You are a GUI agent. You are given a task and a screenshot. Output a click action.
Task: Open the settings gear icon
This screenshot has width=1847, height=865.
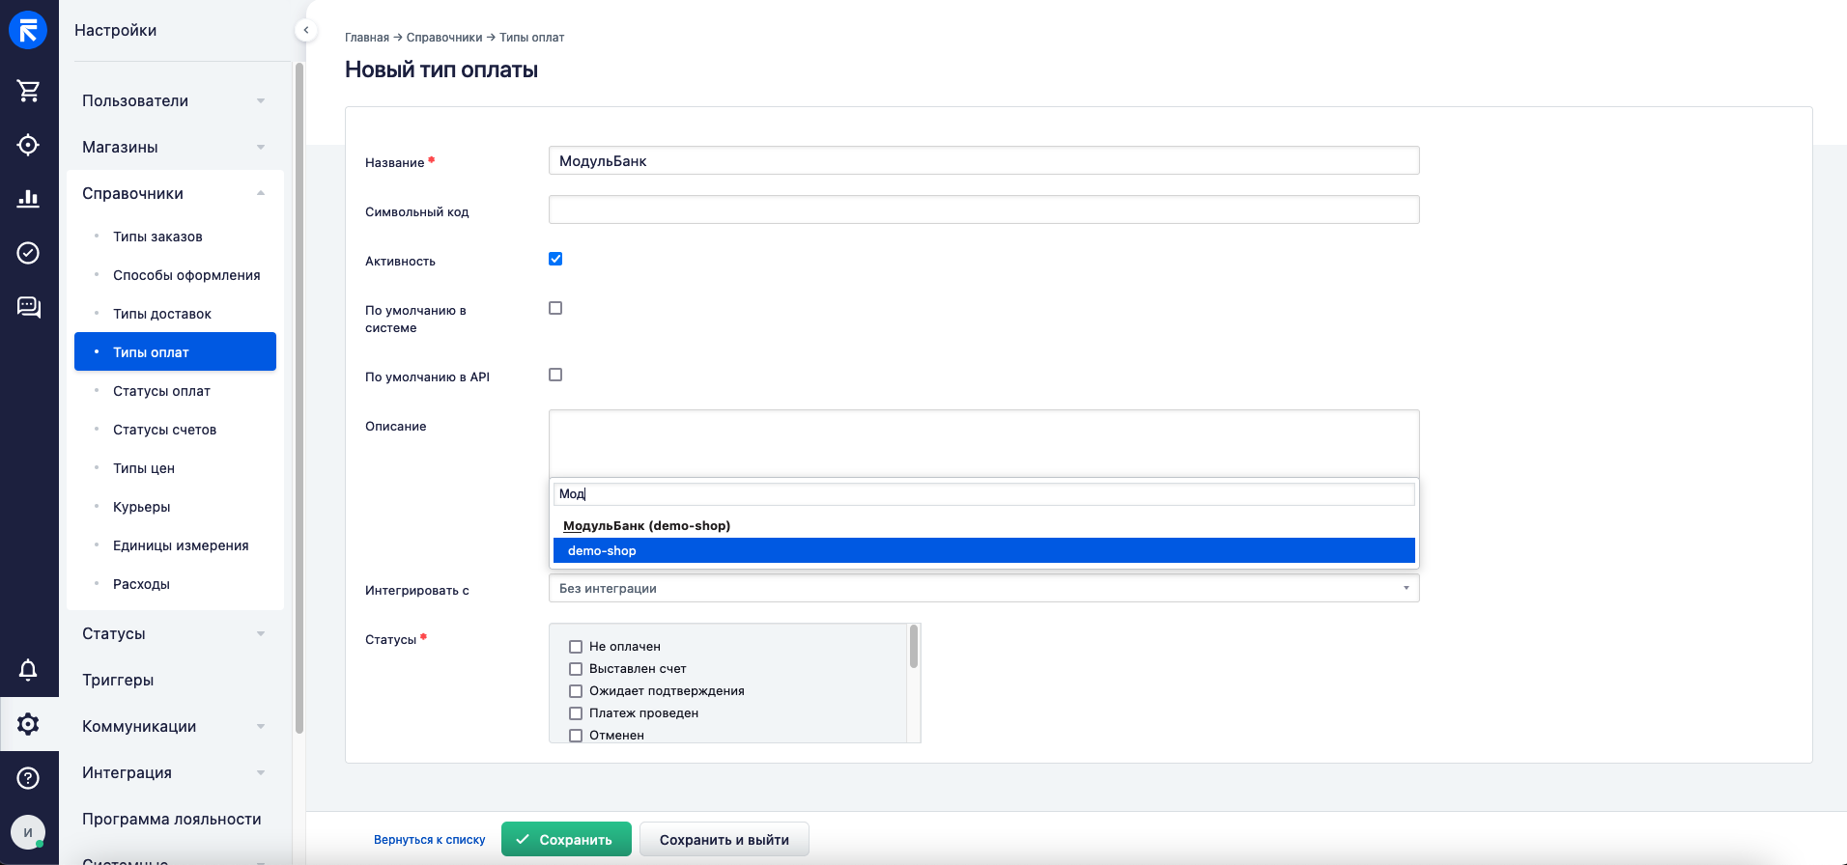pyautogui.click(x=28, y=724)
